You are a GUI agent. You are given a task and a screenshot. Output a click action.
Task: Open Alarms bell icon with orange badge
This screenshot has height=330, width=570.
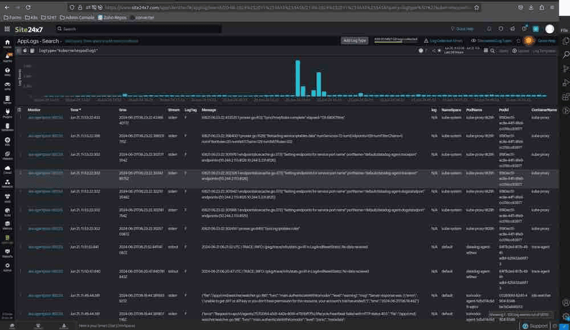tap(7, 56)
